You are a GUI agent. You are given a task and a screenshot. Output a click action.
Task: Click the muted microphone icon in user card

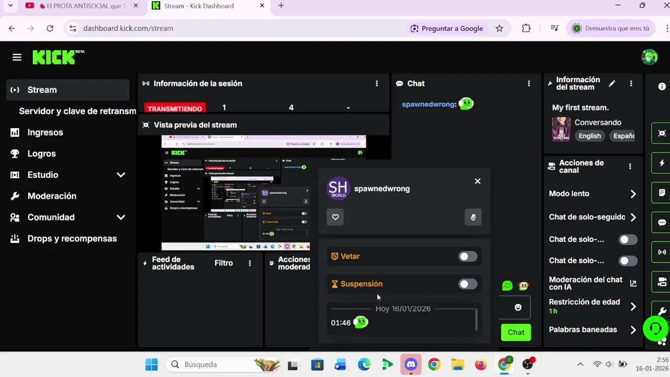coord(473,217)
